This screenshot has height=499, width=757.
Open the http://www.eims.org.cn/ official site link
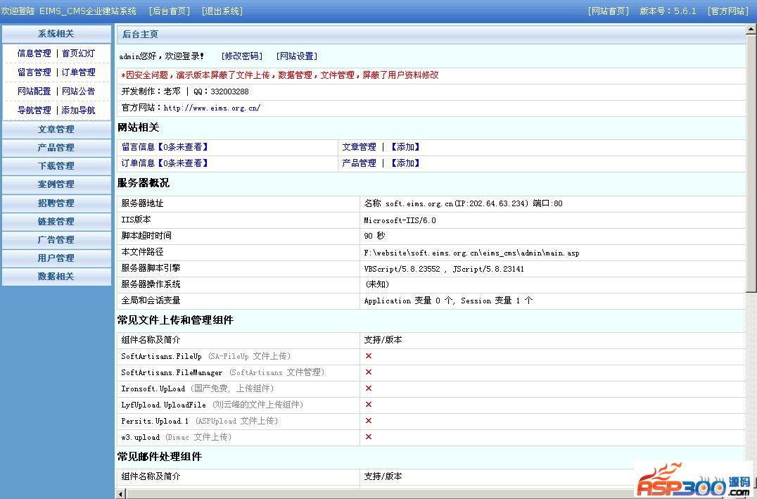[212, 108]
